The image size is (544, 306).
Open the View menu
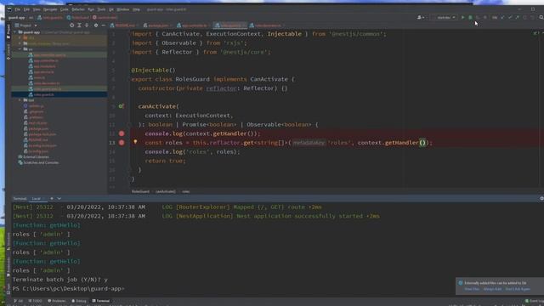click(x=36, y=9)
